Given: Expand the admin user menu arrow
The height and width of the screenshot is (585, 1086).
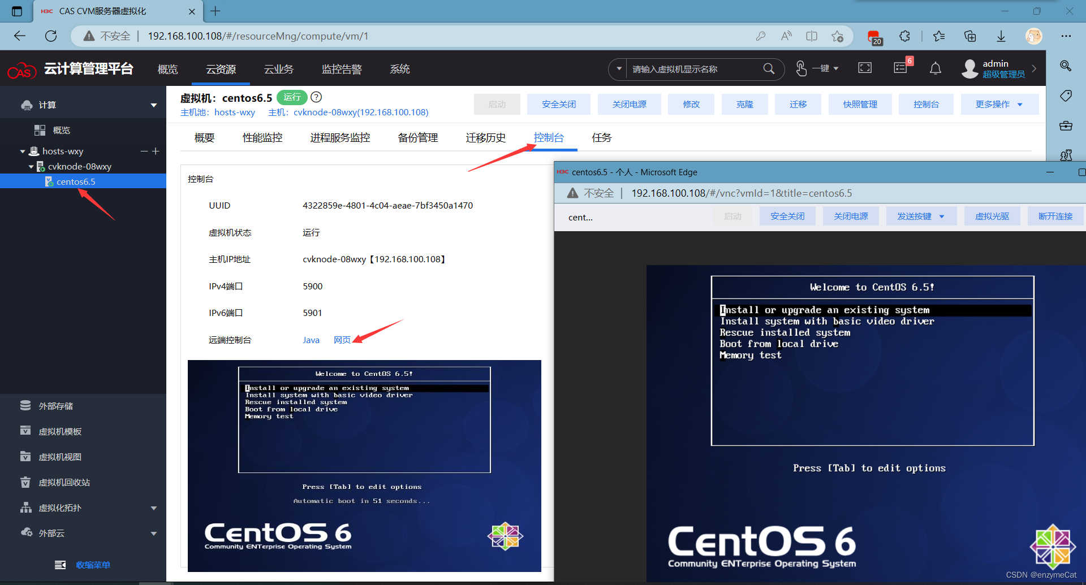Looking at the screenshot, I should click(1034, 68).
